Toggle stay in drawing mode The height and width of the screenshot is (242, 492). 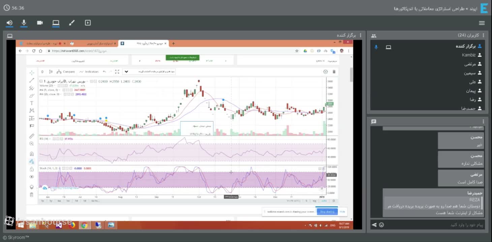point(32,161)
